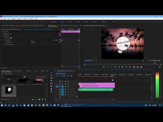The width and height of the screenshot is (163, 122).
Task: Step back one frame in Program monitor
Action: click(119, 67)
